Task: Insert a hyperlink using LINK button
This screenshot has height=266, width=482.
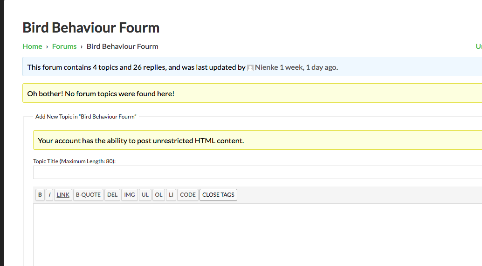Action: tap(63, 195)
